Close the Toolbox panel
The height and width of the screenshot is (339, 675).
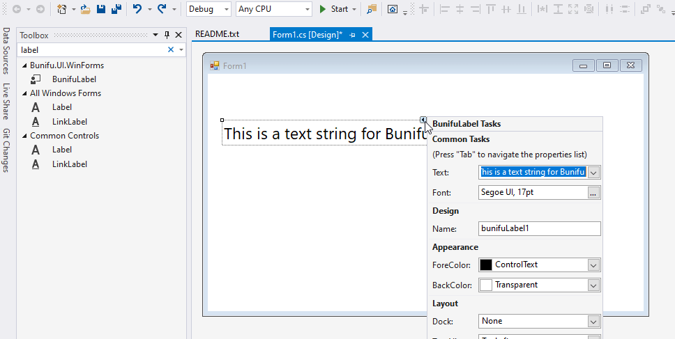tap(179, 36)
